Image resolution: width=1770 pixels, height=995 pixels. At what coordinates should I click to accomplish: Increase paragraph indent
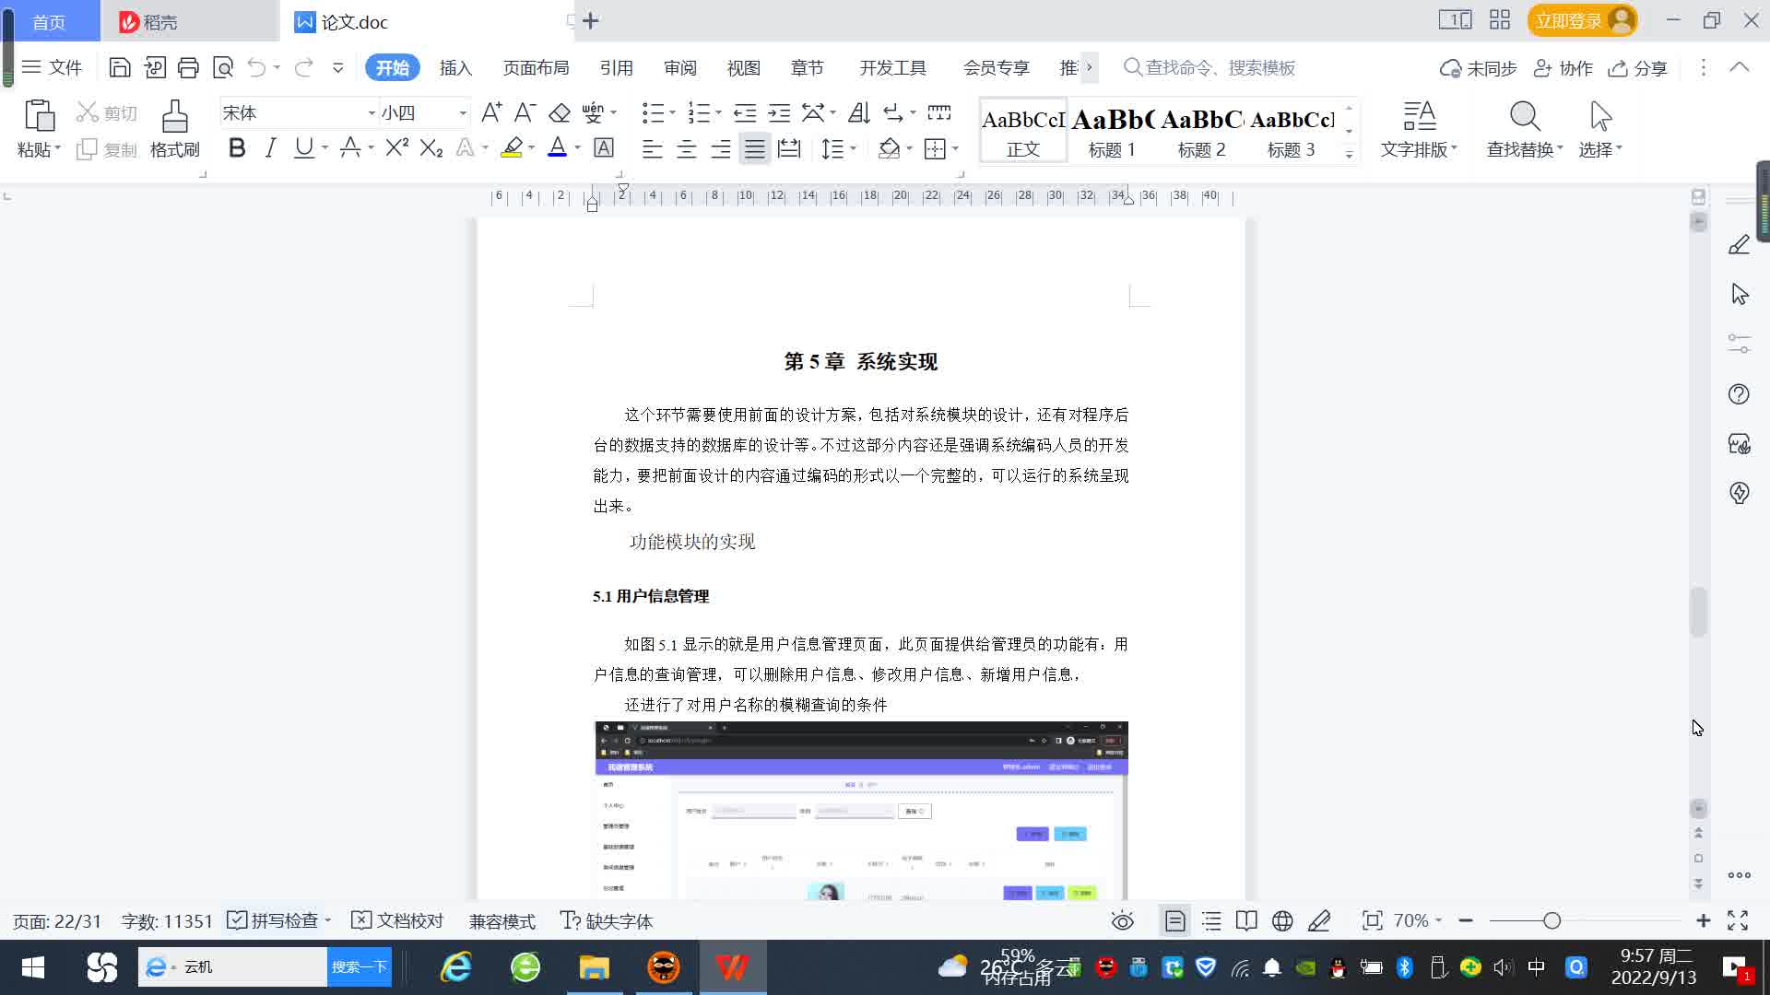[779, 112]
